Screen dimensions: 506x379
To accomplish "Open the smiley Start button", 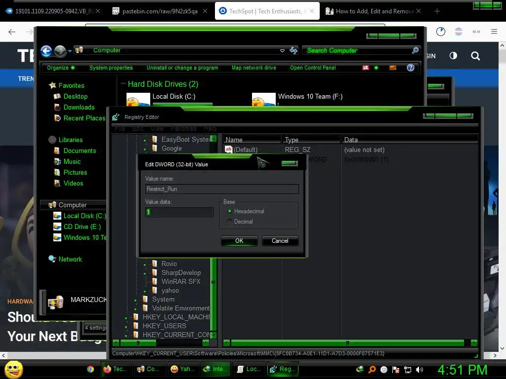I will tap(13, 369).
